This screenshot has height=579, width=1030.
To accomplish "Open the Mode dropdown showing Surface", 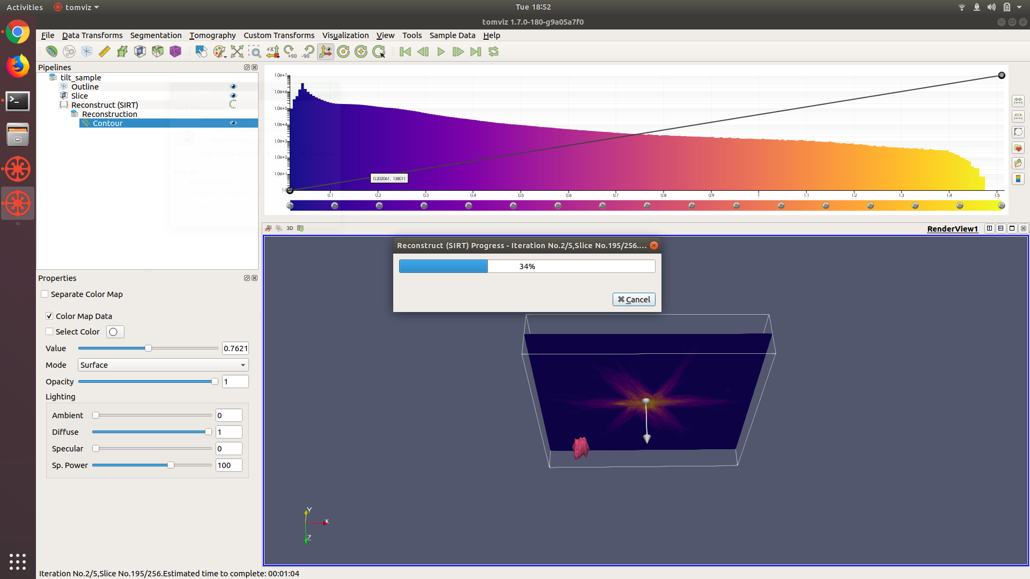I will (x=162, y=365).
